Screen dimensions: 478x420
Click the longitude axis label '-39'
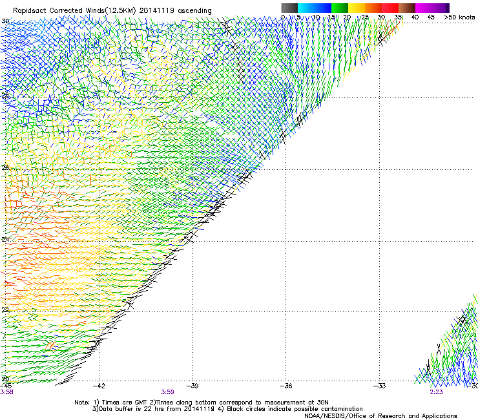coord(192,386)
